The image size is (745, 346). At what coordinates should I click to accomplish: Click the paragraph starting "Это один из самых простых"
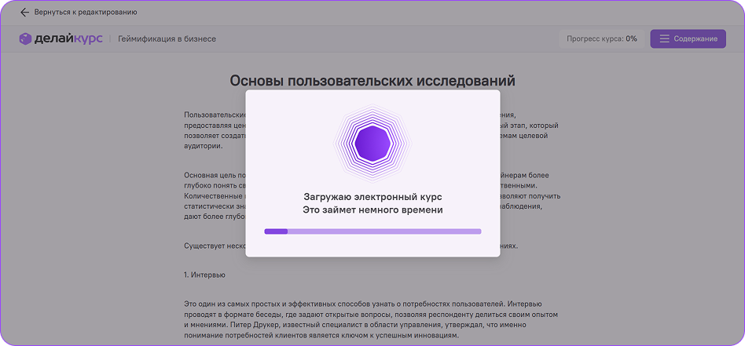click(370, 320)
